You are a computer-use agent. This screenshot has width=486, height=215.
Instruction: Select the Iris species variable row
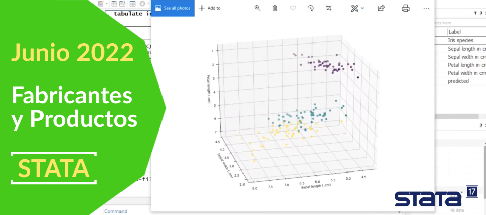tap(461, 40)
